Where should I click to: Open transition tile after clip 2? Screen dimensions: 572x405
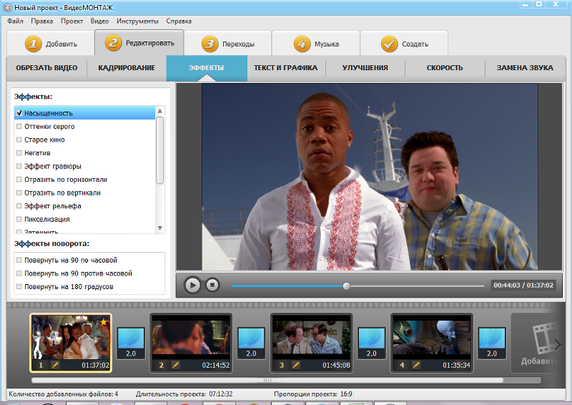tap(252, 343)
